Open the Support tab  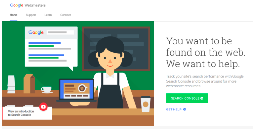tap(31, 15)
